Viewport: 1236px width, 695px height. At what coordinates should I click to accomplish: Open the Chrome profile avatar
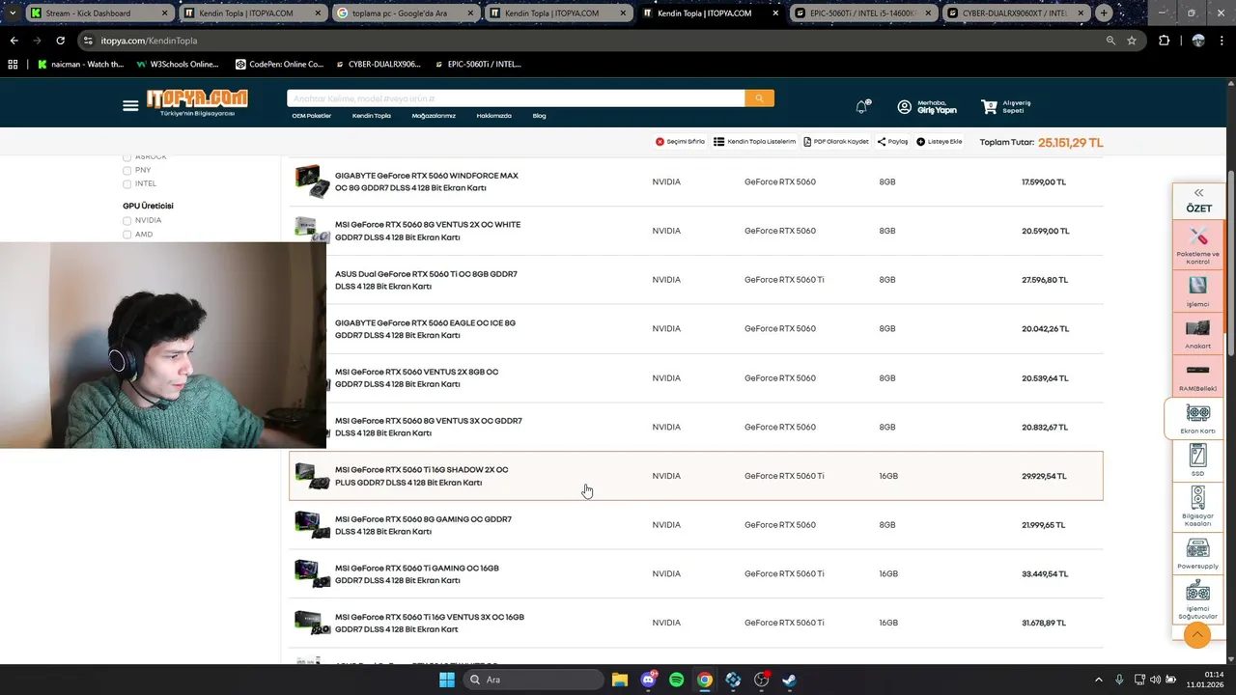tap(1198, 41)
